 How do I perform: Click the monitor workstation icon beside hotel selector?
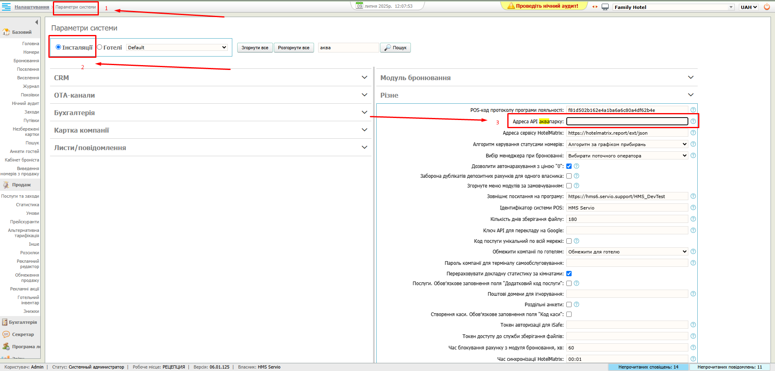[605, 7]
